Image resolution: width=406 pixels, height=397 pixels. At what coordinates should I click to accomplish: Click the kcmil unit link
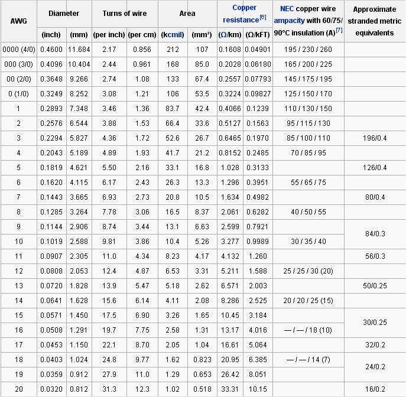pos(176,35)
